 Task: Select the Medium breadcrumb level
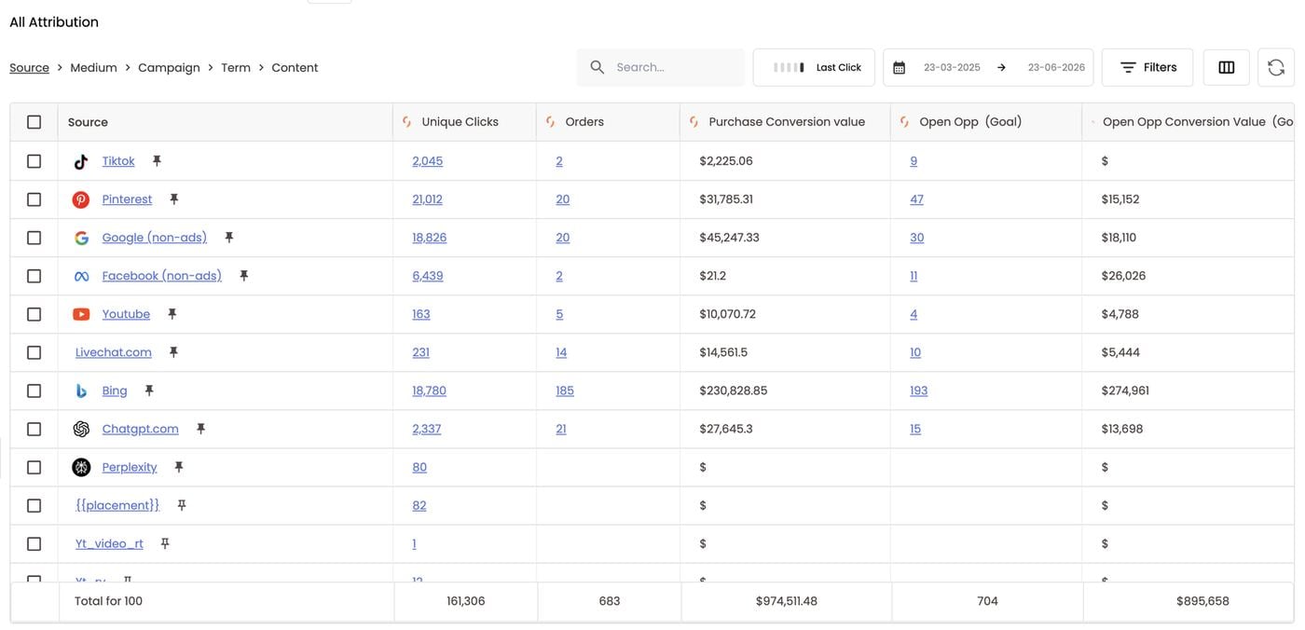[93, 68]
